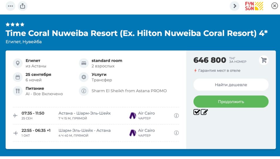280x159 pixels.
Task: Click the Найти дешевле button
Action: click(x=231, y=85)
